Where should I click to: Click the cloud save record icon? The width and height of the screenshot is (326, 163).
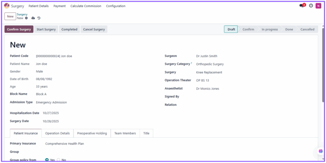tap(33, 18)
